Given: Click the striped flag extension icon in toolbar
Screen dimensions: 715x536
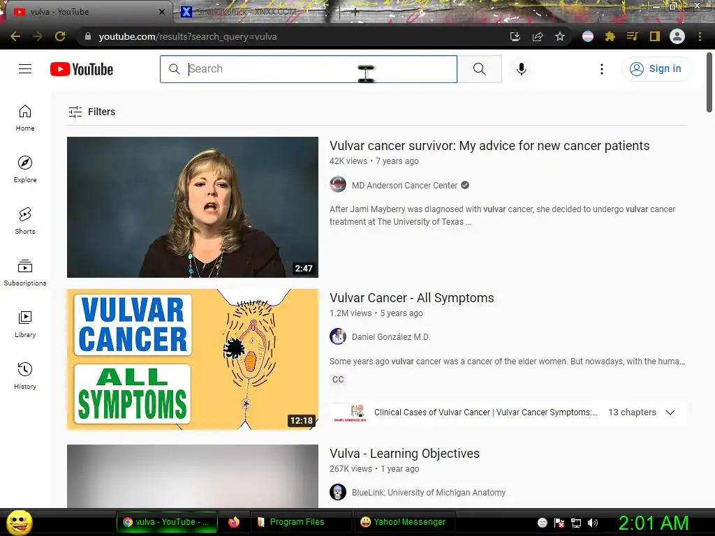Looking at the screenshot, I should (588, 36).
